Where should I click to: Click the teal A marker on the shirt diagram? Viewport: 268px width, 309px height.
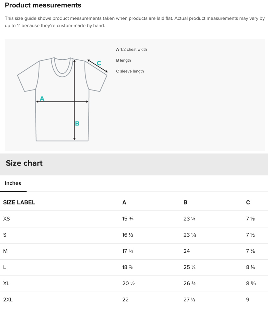pyautogui.click(x=42, y=99)
